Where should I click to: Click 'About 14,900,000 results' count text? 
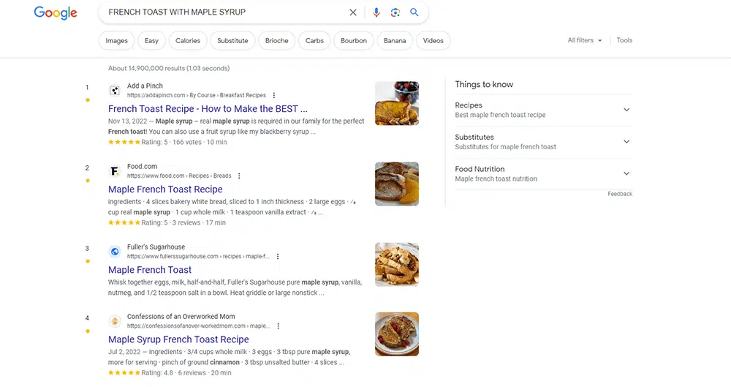coord(169,68)
